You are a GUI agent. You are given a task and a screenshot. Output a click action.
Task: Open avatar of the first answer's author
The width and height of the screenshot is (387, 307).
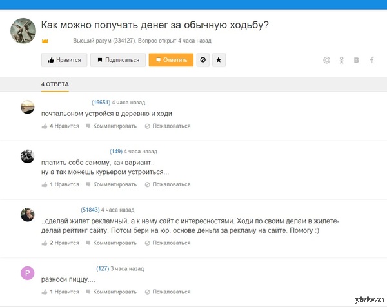27,107
